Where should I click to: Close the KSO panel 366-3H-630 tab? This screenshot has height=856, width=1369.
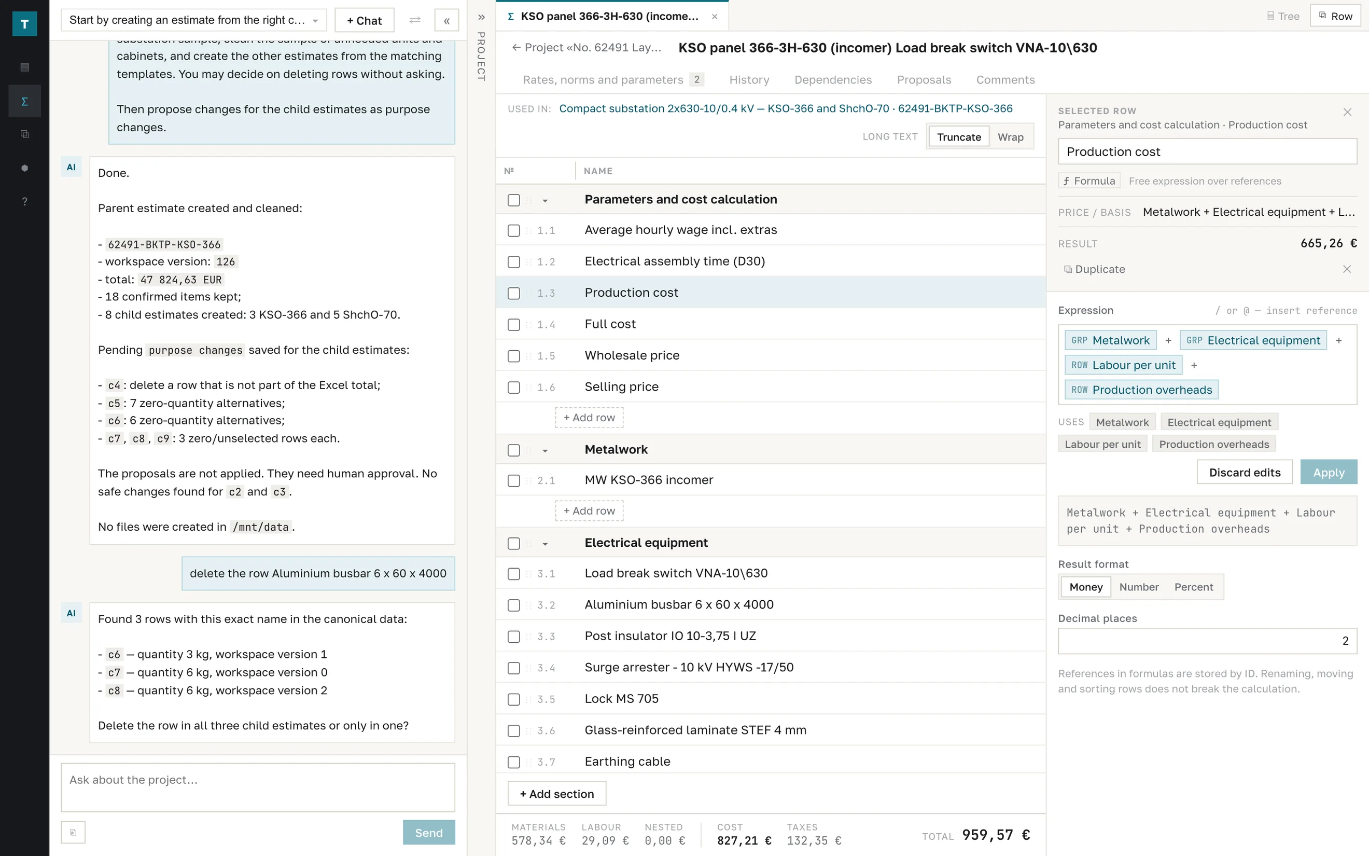(x=715, y=17)
